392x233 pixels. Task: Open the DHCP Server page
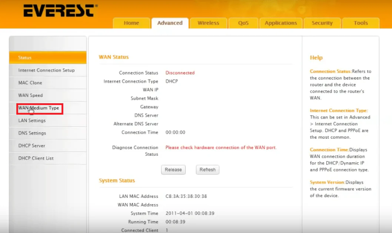31,146
